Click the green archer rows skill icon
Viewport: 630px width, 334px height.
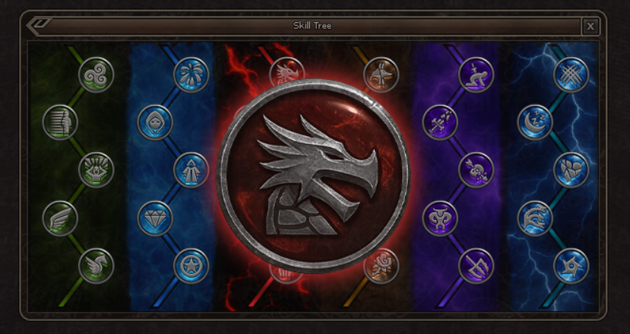(60, 122)
